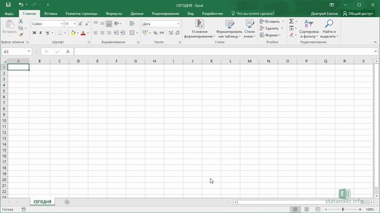Align text to top of cell

[96, 24]
